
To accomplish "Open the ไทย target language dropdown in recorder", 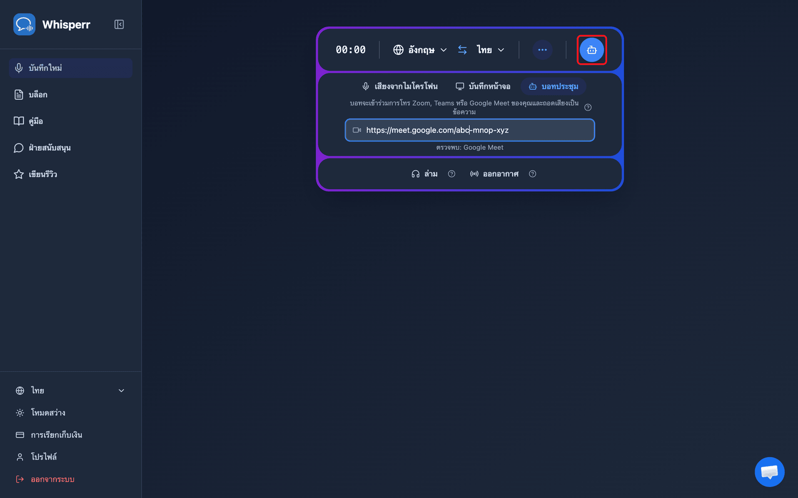I will pyautogui.click(x=490, y=50).
